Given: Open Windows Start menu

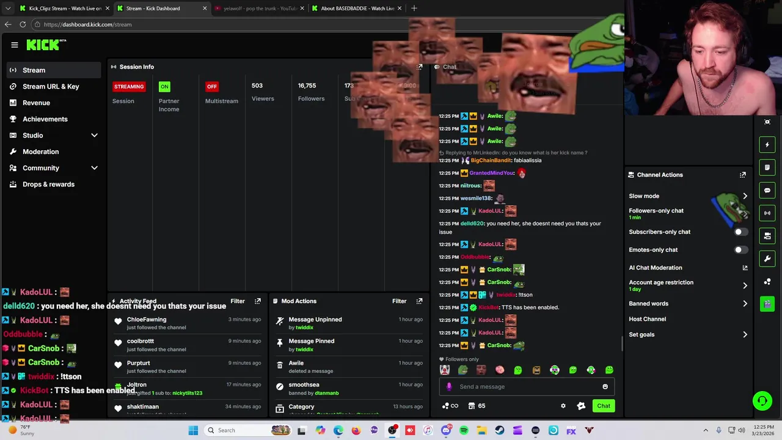Looking at the screenshot, I should point(193,430).
